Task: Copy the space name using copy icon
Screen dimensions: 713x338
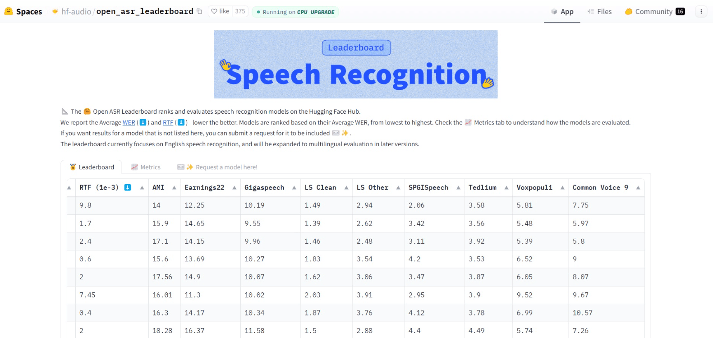Action: 199,11
